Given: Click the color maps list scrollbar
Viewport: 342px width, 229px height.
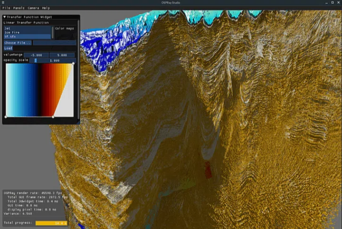Looking at the screenshot, I should 52,32.
